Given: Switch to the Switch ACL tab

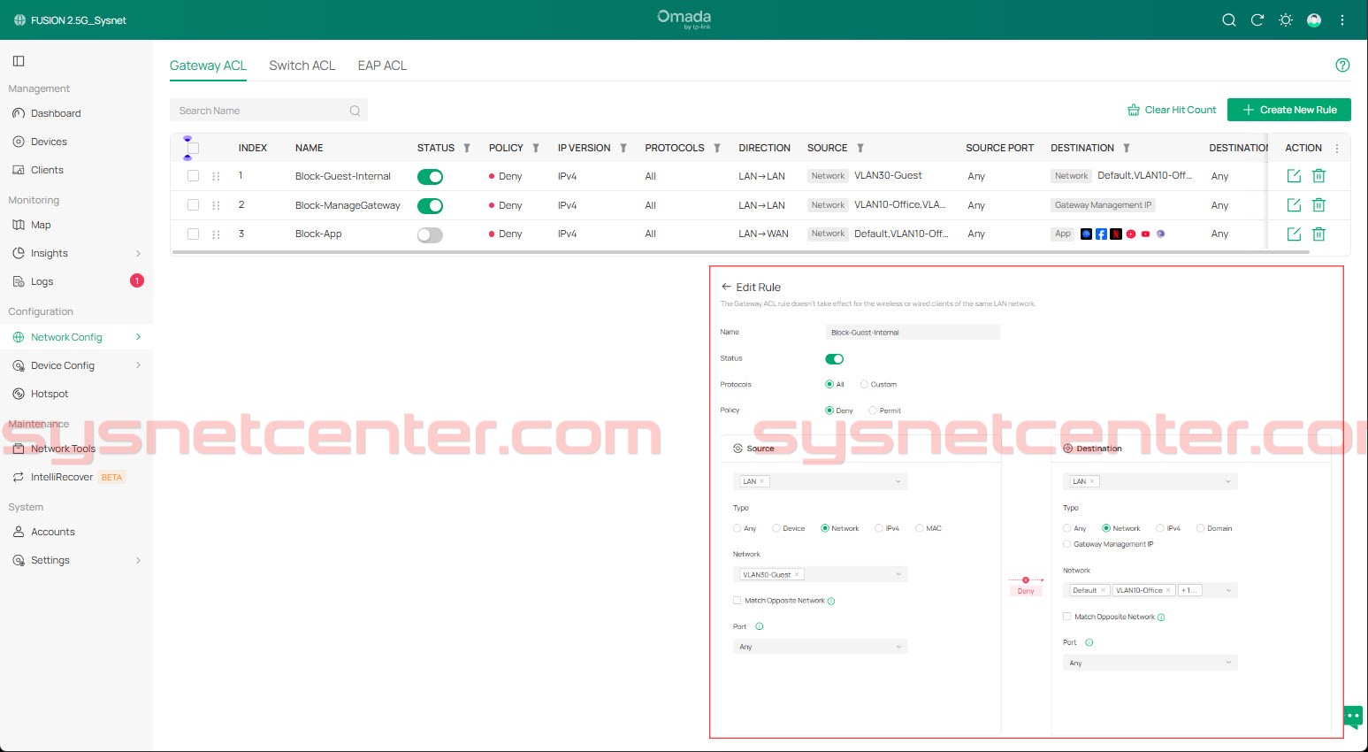Looking at the screenshot, I should [302, 65].
